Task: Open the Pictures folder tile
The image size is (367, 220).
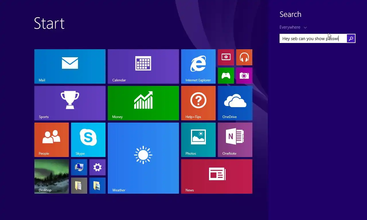Action: pos(97,186)
